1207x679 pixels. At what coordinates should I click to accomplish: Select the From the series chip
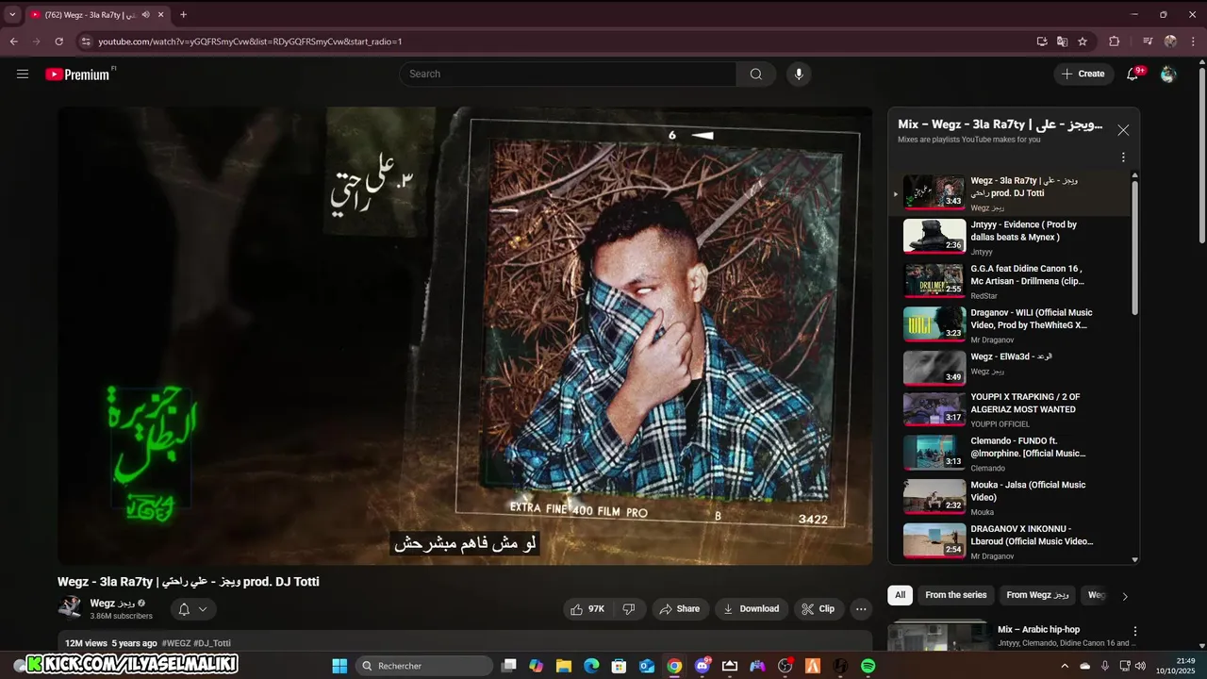(956, 595)
